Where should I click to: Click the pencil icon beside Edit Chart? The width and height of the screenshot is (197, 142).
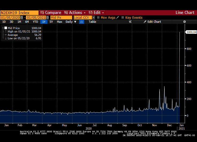(x=145, y=22)
